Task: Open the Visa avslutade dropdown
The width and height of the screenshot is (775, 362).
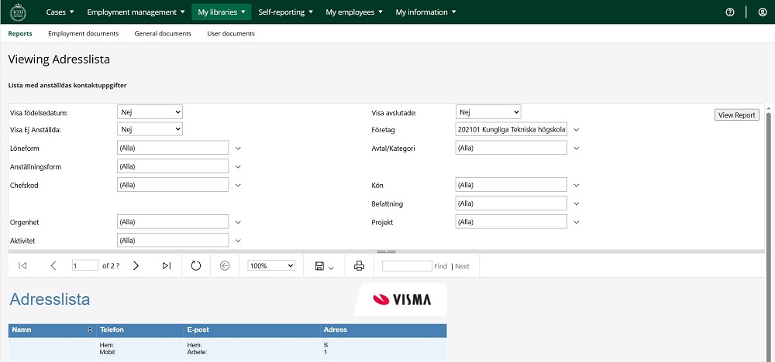Action: click(x=488, y=112)
